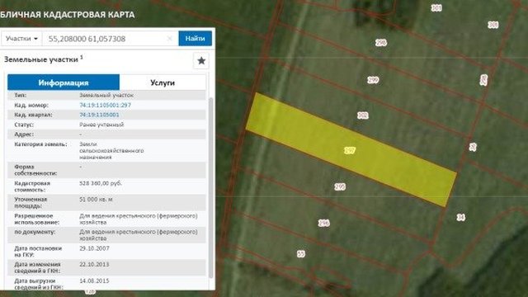The image size is (528, 297).
Task: Click the area value 51 000 кв. м
Action: point(96,200)
